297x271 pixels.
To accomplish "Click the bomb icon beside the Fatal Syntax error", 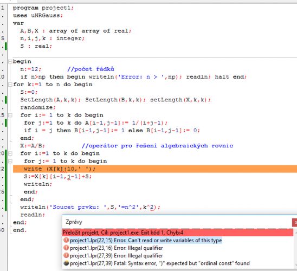I will (x=66, y=263).
